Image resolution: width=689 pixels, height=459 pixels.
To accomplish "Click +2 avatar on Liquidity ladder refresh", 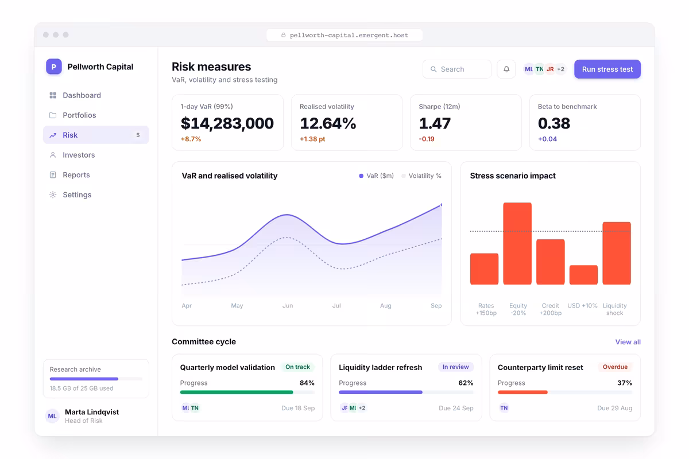I will point(362,408).
